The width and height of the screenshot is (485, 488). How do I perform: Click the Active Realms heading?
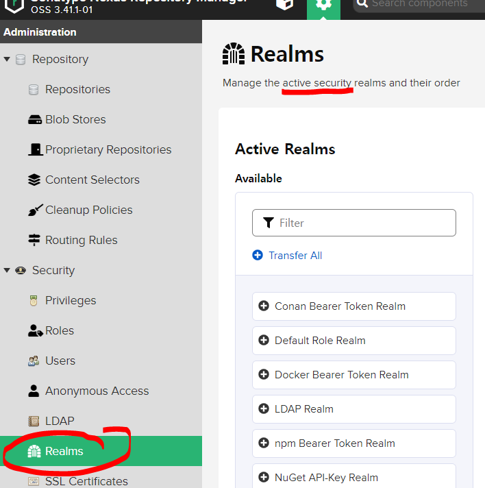pyautogui.click(x=285, y=149)
